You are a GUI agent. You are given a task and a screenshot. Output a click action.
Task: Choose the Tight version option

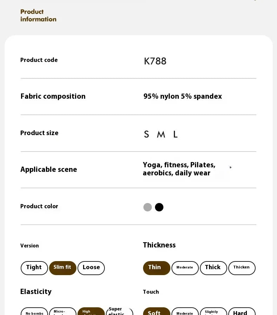pos(34,268)
